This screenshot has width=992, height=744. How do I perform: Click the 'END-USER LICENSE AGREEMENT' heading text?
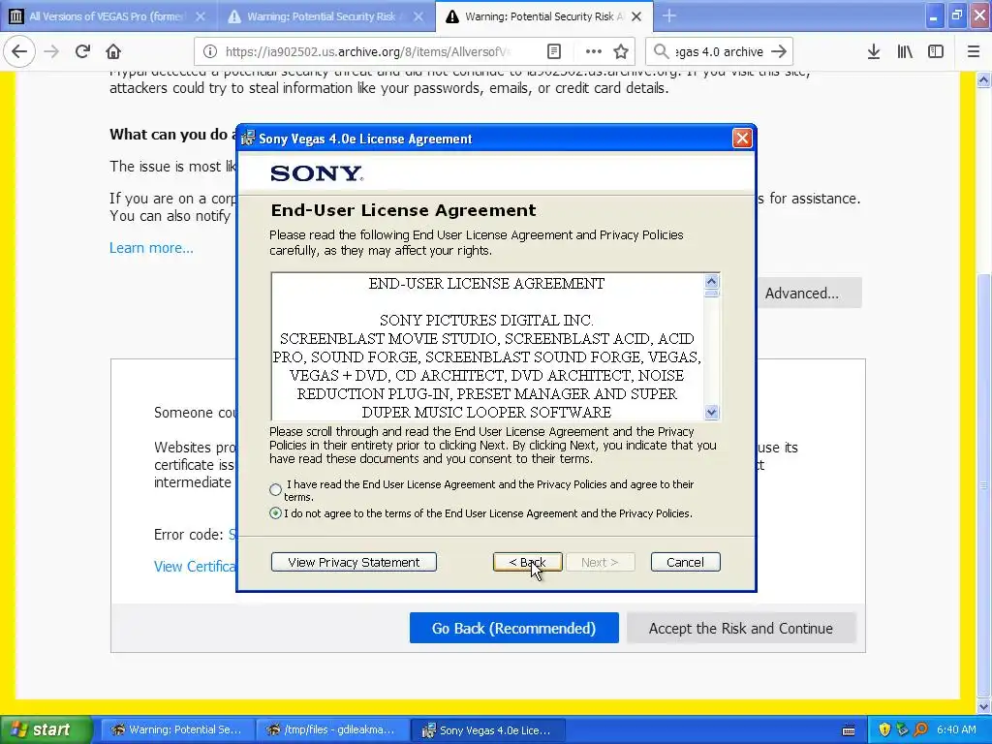coord(486,284)
